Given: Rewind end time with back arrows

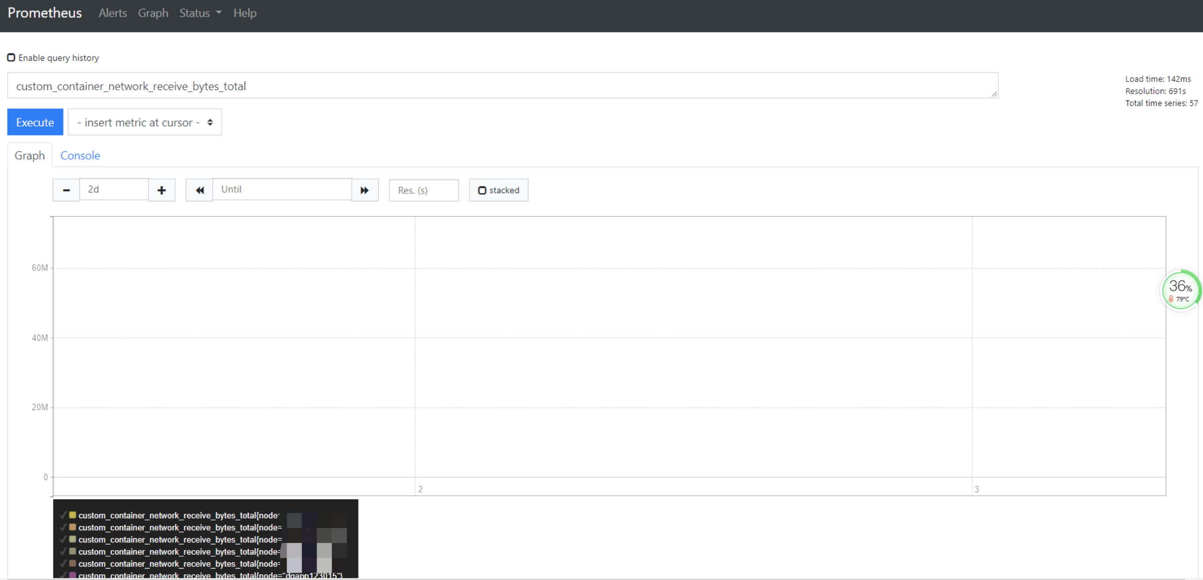Looking at the screenshot, I should point(199,190).
